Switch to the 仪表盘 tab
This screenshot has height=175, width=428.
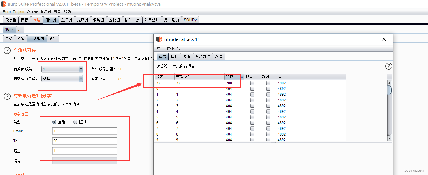(x=11, y=20)
